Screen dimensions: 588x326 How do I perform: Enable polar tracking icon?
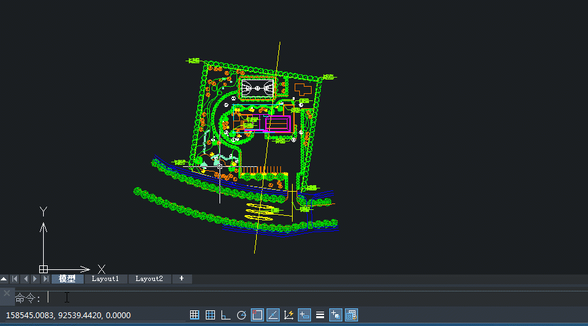click(241, 315)
